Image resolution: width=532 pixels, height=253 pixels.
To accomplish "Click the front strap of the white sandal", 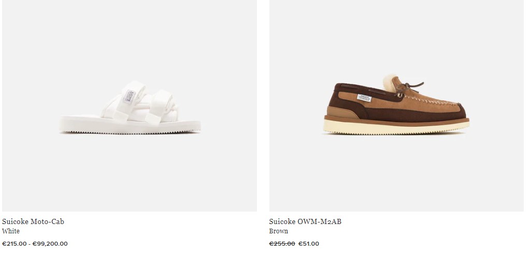I will [159, 107].
